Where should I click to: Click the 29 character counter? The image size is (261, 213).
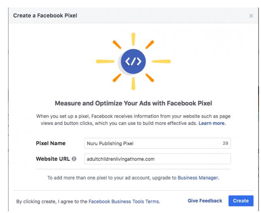click(x=225, y=143)
